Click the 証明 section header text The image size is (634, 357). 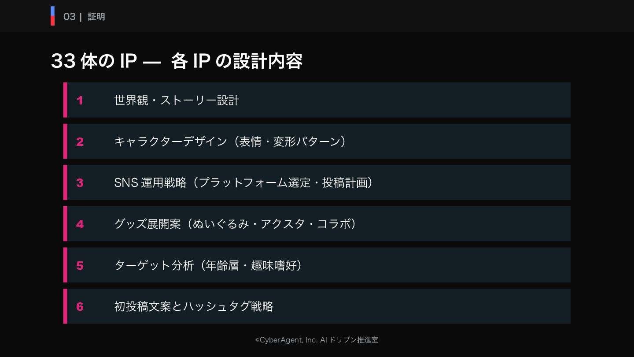[x=96, y=17]
